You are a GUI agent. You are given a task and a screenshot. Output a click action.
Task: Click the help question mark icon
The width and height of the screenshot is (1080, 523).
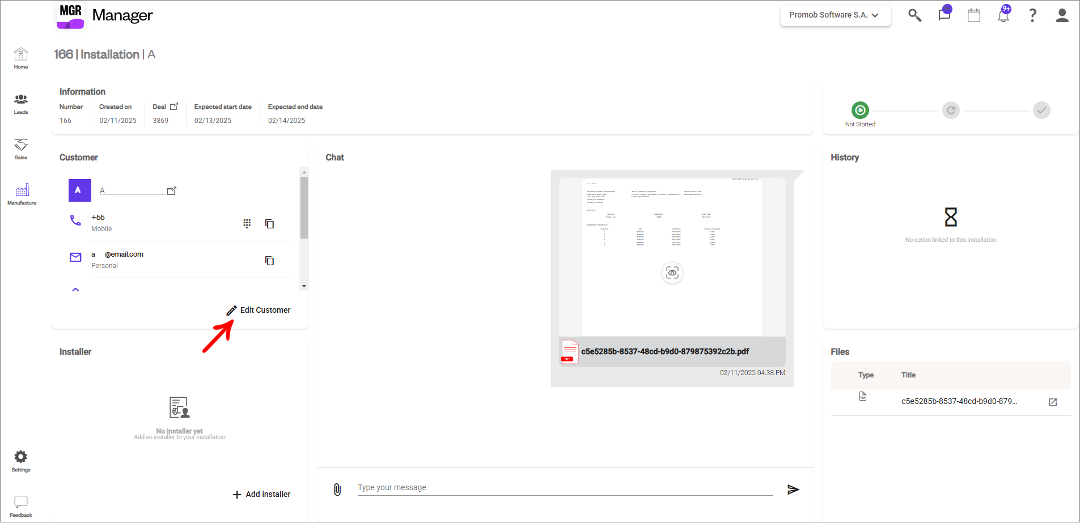click(1033, 15)
